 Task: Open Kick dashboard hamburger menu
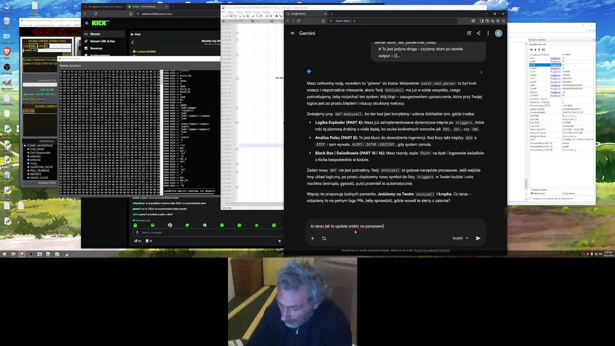click(x=86, y=23)
